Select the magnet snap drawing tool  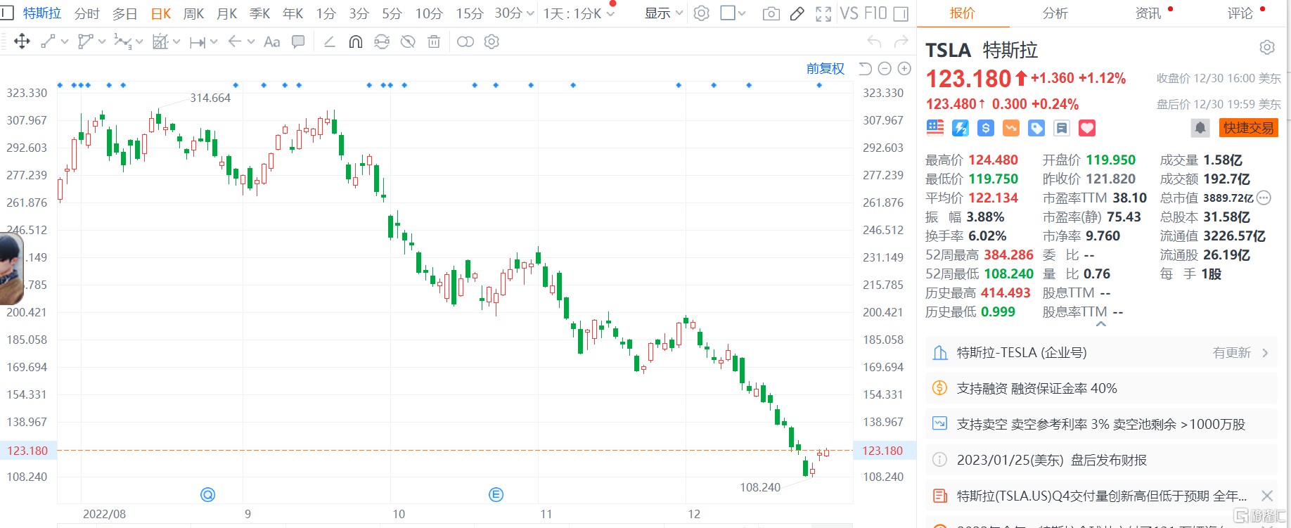coord(356,42)
